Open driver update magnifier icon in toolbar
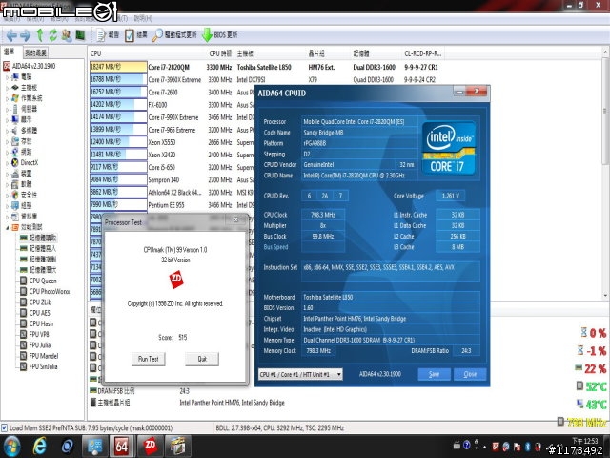 pyautogui.click(x=157, y=35)
